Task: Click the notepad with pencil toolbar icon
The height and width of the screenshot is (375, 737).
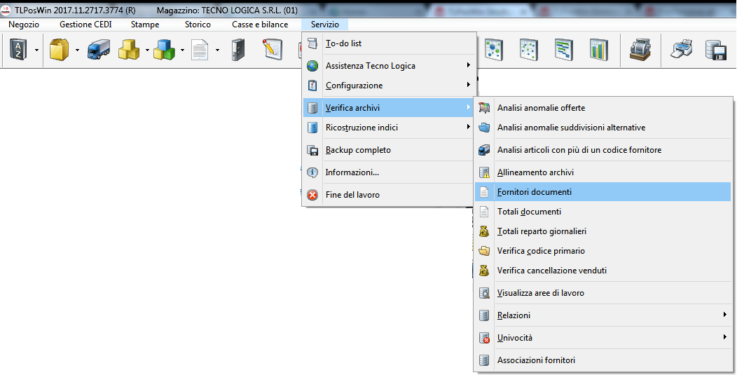Action: (x=272, y=50)
